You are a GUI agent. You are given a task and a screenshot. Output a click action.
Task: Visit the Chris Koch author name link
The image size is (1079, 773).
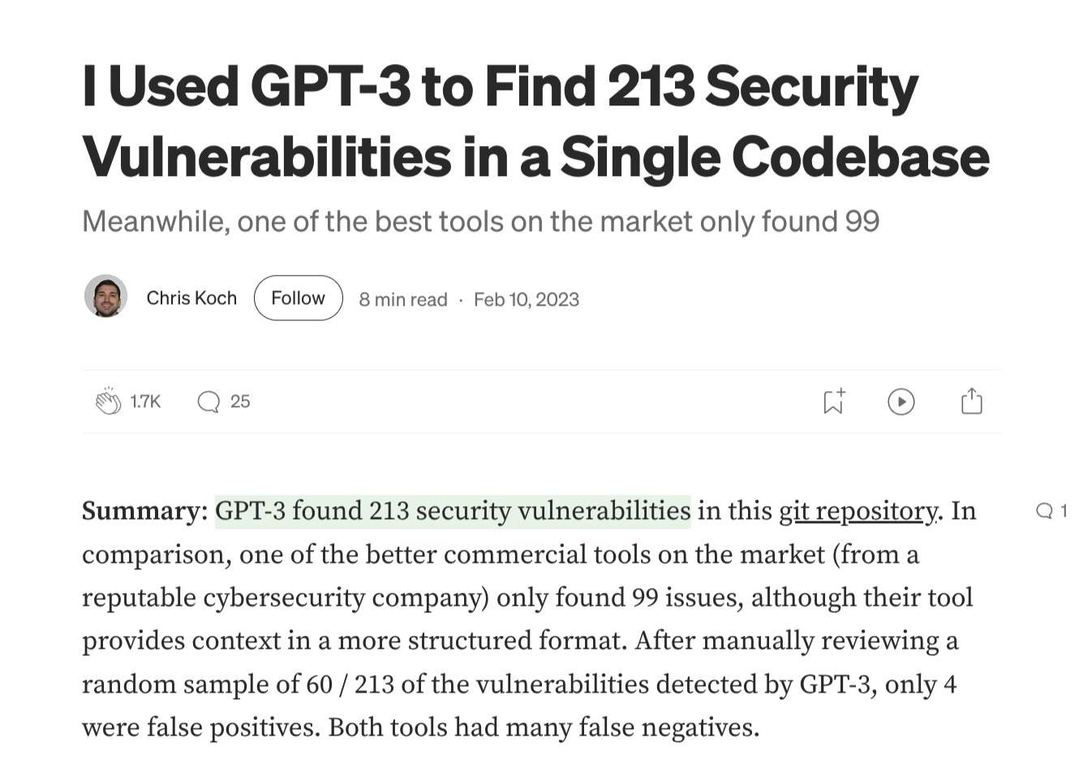[191, 298]
